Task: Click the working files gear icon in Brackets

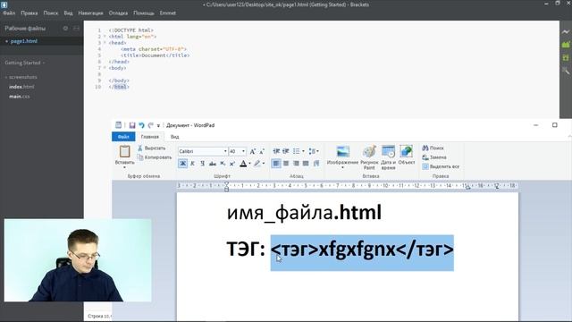Action: (65, 28)
